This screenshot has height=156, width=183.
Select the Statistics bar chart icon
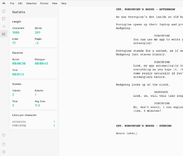(x=4, y=34)
